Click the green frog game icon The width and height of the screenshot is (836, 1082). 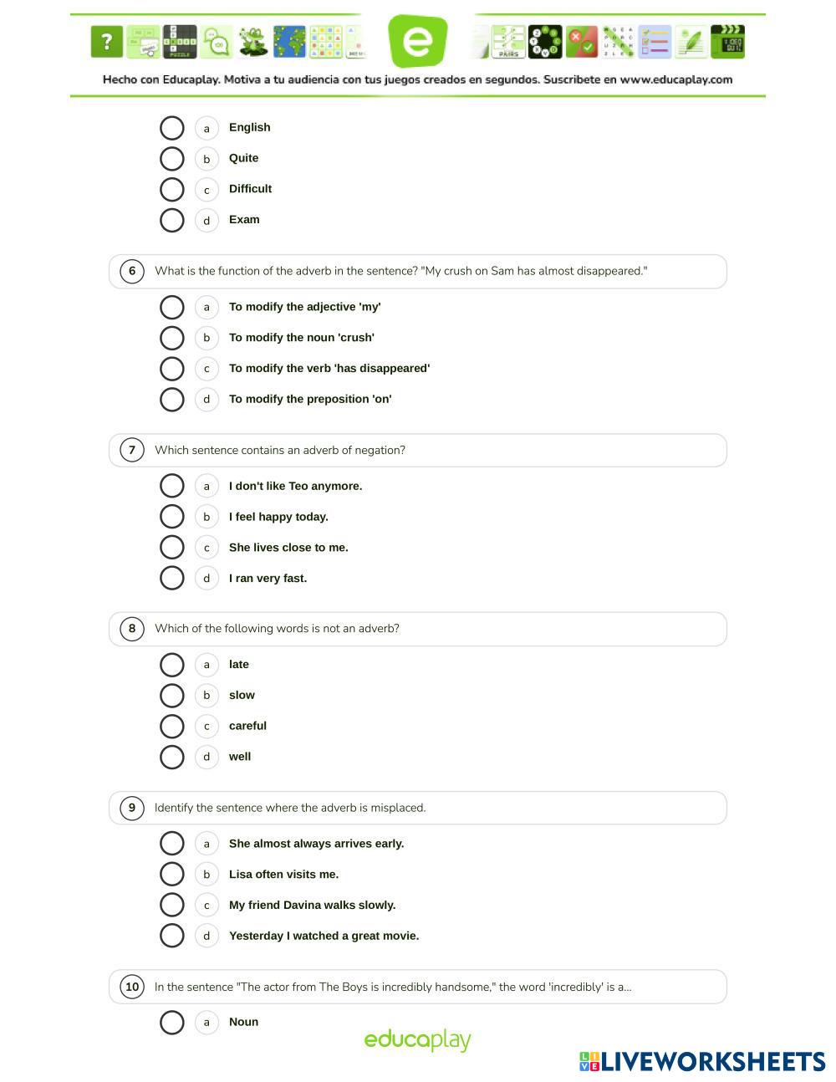click(252, 42)
